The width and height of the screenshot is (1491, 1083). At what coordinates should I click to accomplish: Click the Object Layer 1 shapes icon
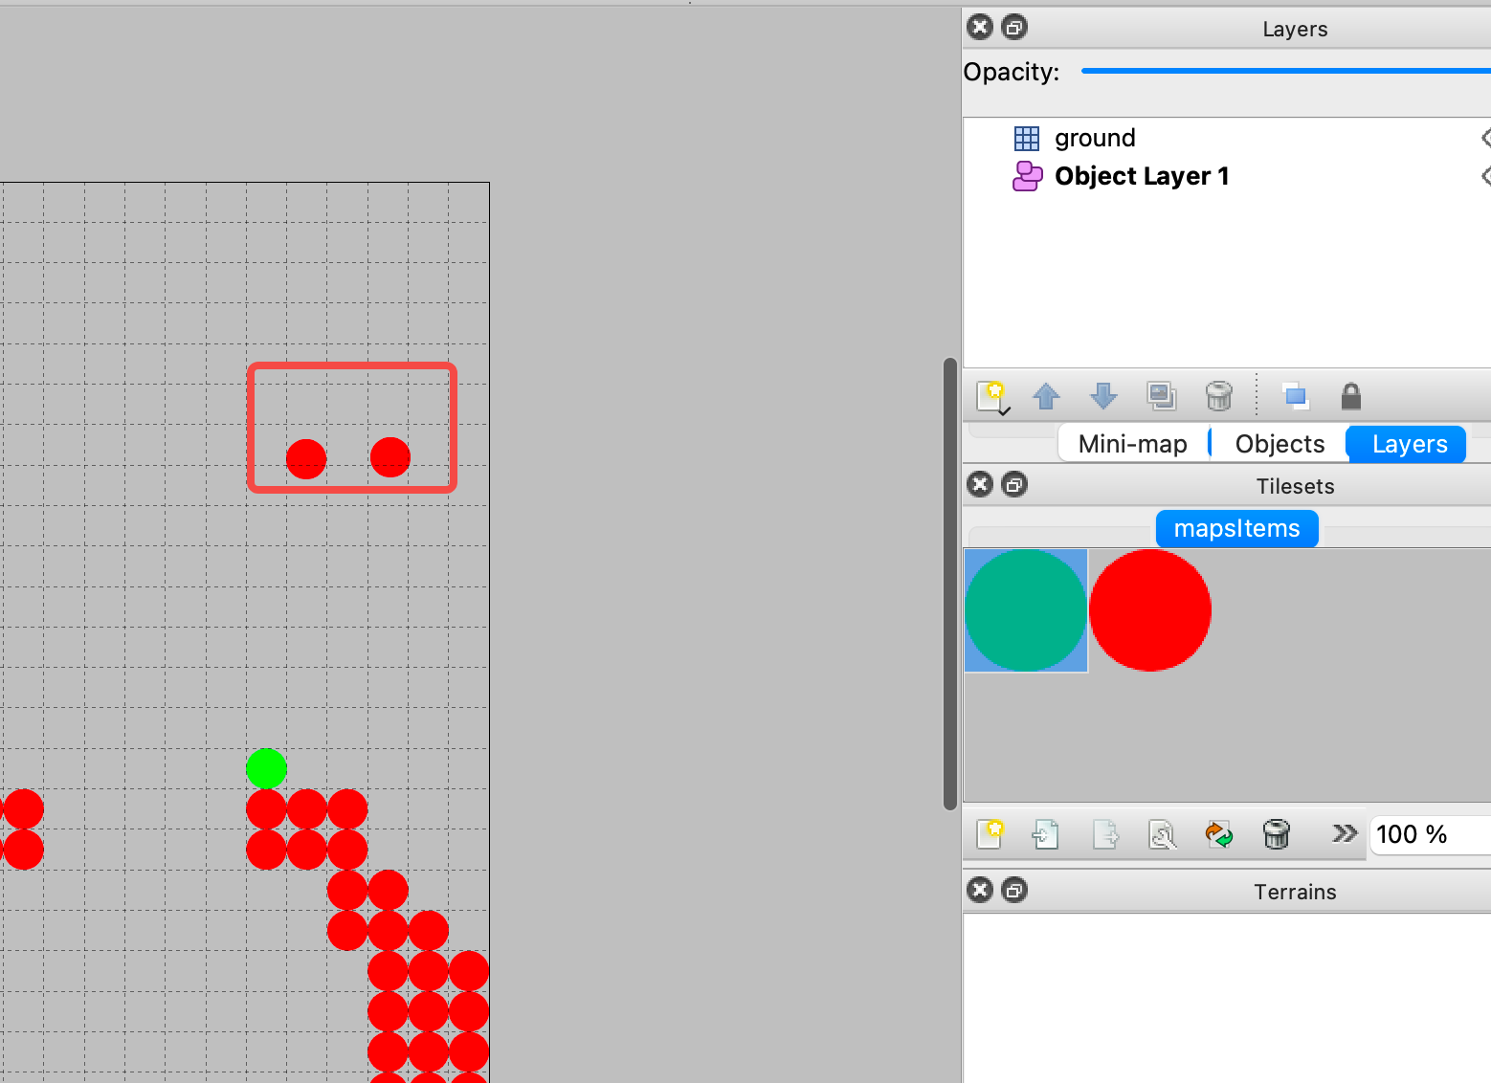pos(1027,176)
